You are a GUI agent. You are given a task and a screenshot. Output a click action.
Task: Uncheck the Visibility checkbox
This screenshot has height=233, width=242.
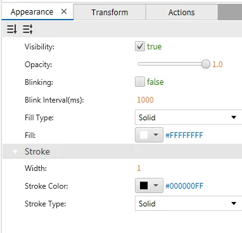pos(140,46)
